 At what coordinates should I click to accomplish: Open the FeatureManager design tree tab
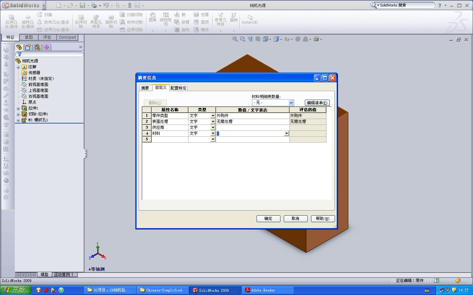click(19, 47)
